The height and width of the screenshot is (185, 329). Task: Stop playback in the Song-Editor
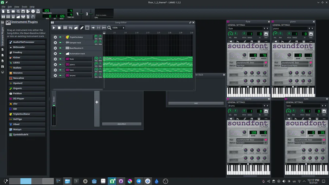click(x=59, y=28)
